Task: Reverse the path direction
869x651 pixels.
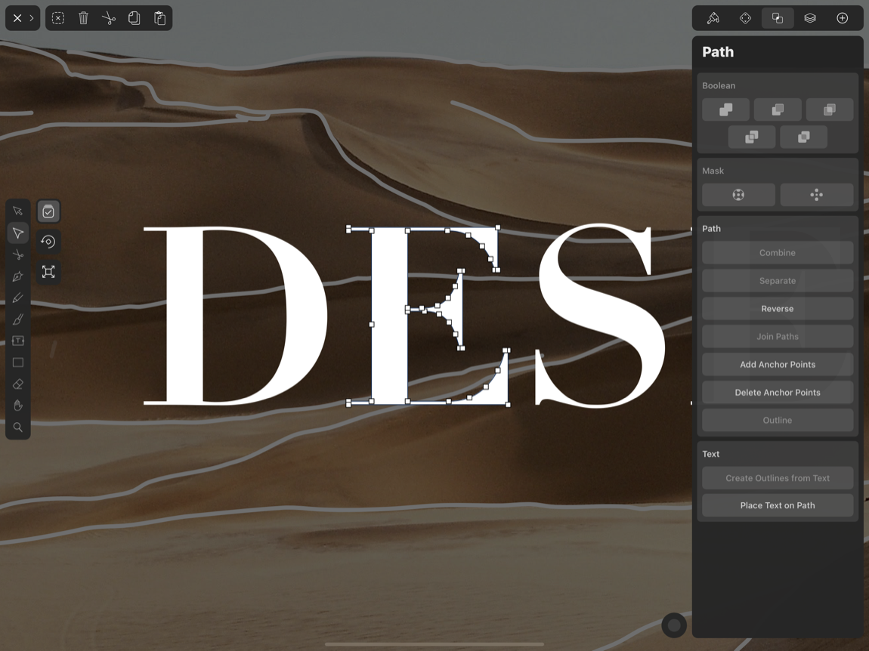Action: [778, 309]
